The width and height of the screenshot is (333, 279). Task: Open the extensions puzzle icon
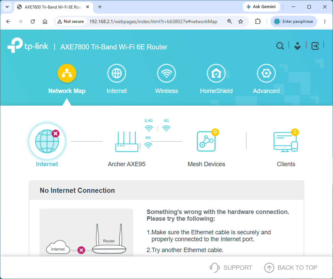coord(258,21)
